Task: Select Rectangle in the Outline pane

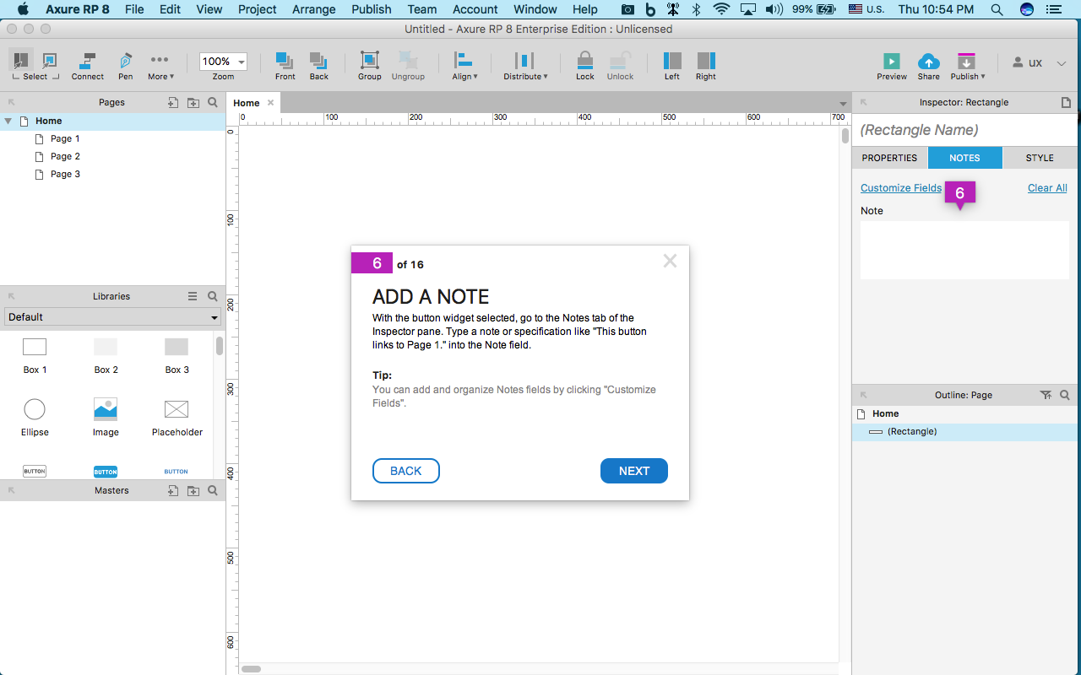Action: 964,432
